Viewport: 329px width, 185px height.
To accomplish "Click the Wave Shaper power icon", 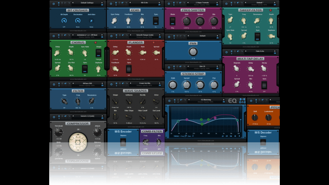I will point(112,84).
